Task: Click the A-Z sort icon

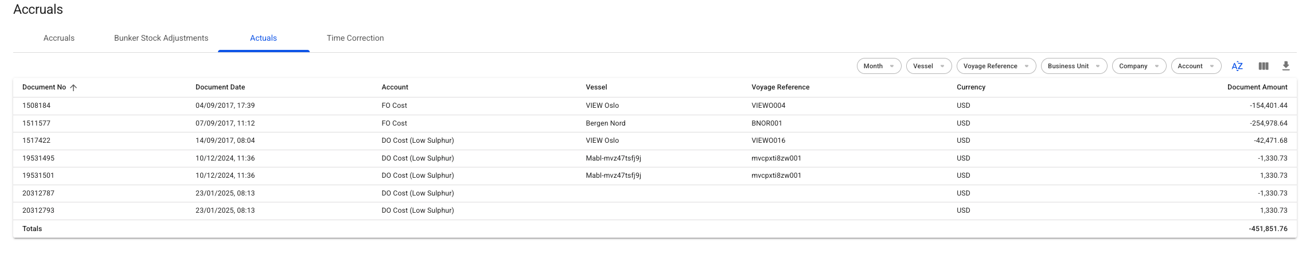Action: click(x=1237, y=66)
